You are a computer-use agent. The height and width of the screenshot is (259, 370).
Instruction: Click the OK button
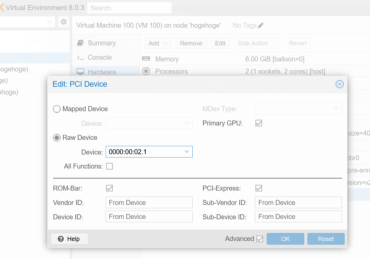[285, 239]
